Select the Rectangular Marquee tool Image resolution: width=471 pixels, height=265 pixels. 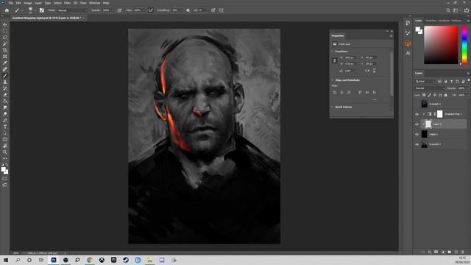[x=5, y=31]
